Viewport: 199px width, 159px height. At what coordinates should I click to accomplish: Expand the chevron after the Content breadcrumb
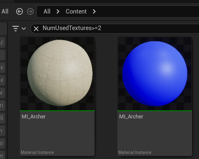(x=94, y=11)
